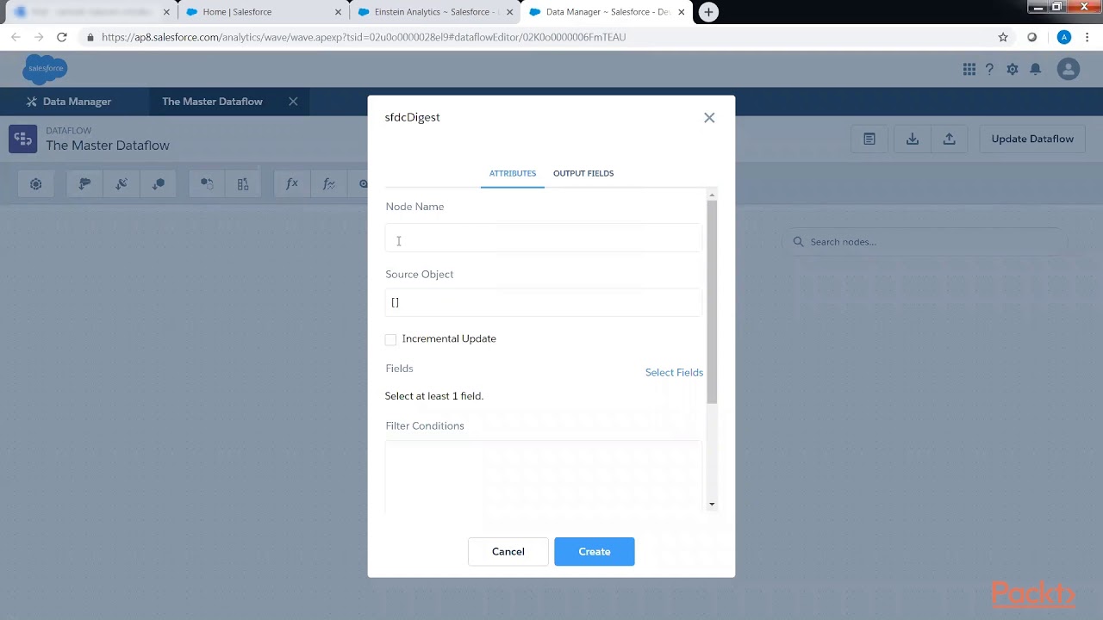Switch to the OUTPUT FIELDS tab

coord(583,173)
